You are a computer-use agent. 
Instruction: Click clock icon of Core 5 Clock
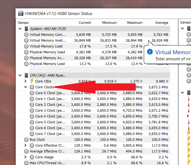point(32,122)
